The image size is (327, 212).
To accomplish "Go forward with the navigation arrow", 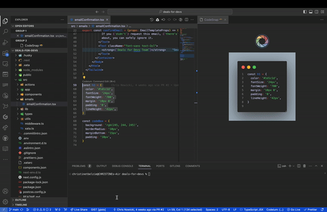I will pyautogui.click(x=103, y=12).
